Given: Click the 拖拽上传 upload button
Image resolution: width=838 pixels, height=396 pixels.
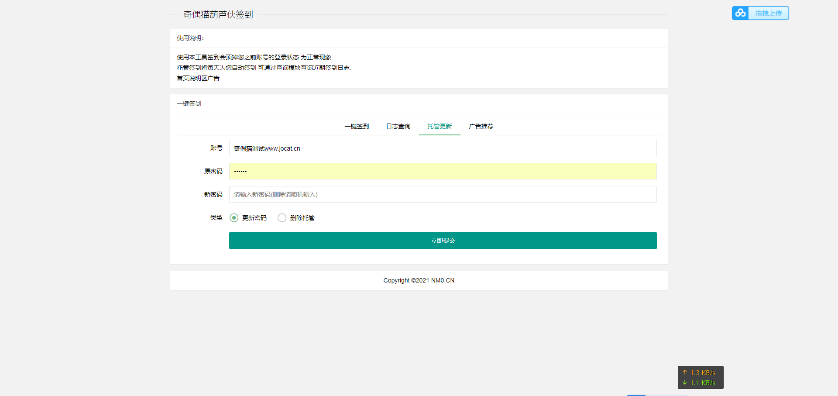Looking at the screenshot, I should 760,13.
